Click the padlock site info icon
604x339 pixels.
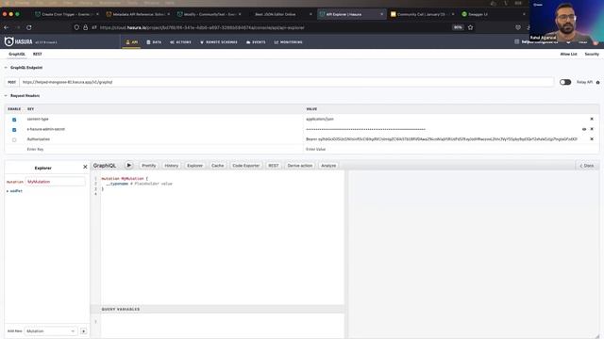[x=85, y=27]
